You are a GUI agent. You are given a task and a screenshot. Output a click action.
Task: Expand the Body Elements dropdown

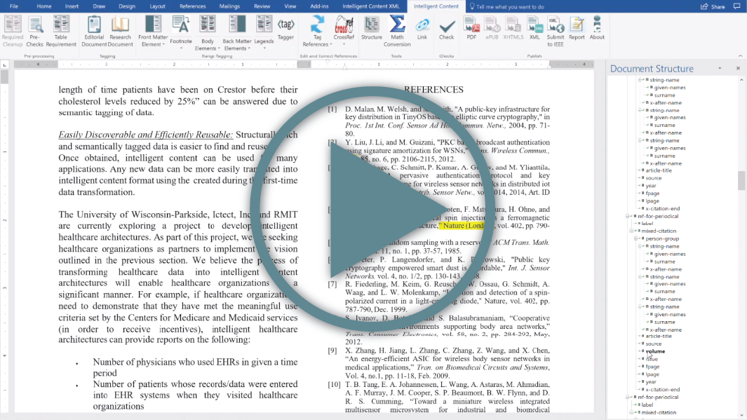tap(208, 32)
